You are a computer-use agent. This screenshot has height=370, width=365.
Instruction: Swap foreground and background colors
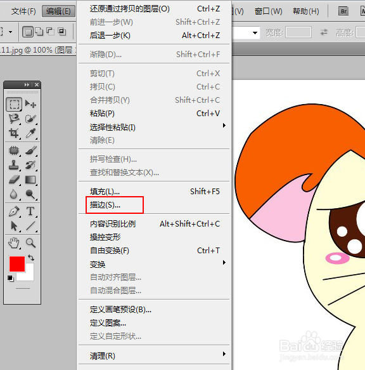pyautogui.click(x=31, y=258)
